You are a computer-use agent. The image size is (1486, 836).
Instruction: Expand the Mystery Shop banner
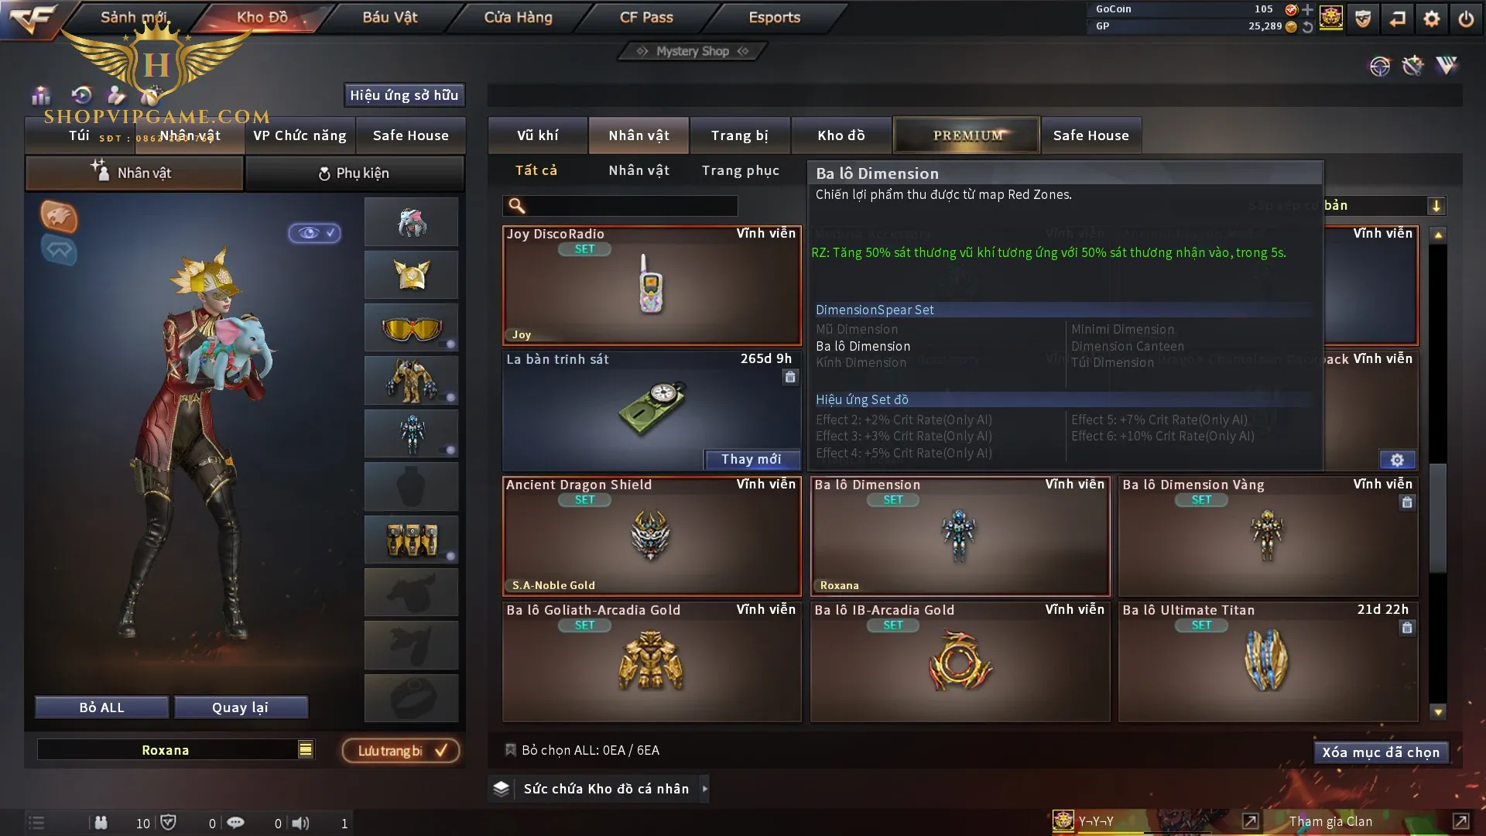(x=693, y=51)
